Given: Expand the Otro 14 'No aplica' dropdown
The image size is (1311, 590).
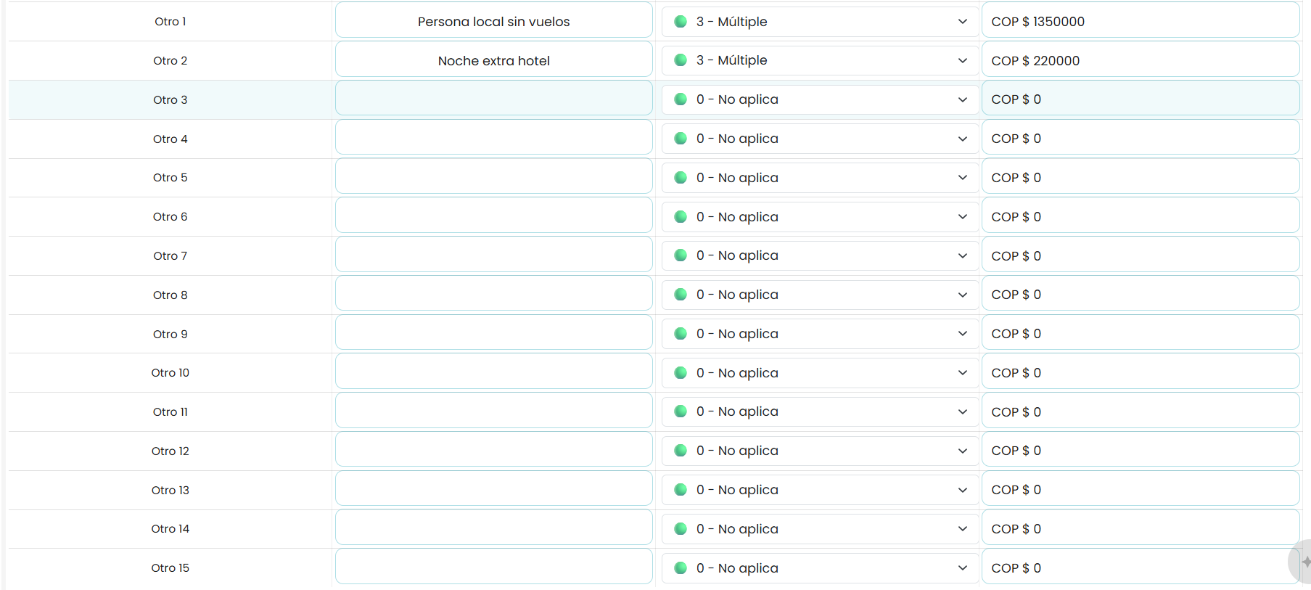Looking at the screenshot, I should tap(819, 529).
